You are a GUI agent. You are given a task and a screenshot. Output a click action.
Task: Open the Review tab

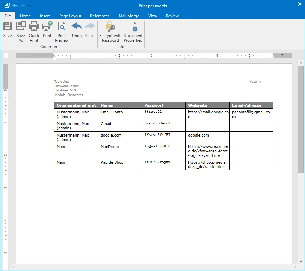click(172, 16)
